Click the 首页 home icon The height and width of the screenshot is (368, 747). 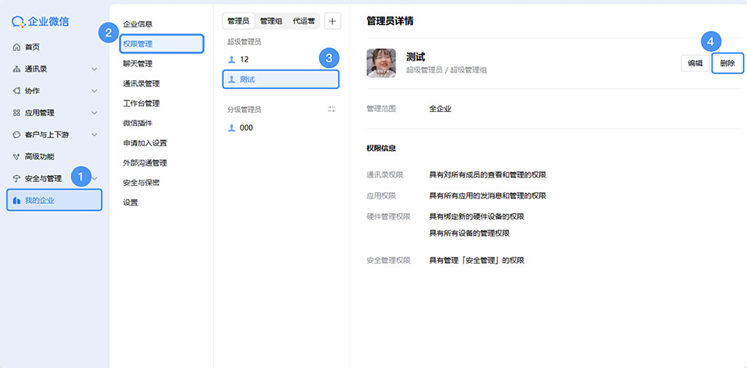(17, 47)
